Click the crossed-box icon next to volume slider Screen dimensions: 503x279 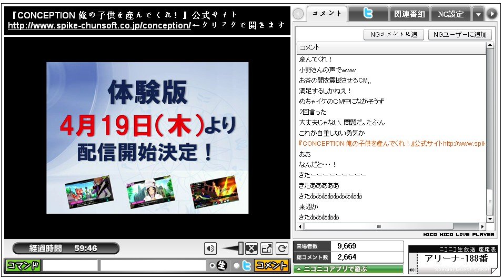[x=251, y=248]
